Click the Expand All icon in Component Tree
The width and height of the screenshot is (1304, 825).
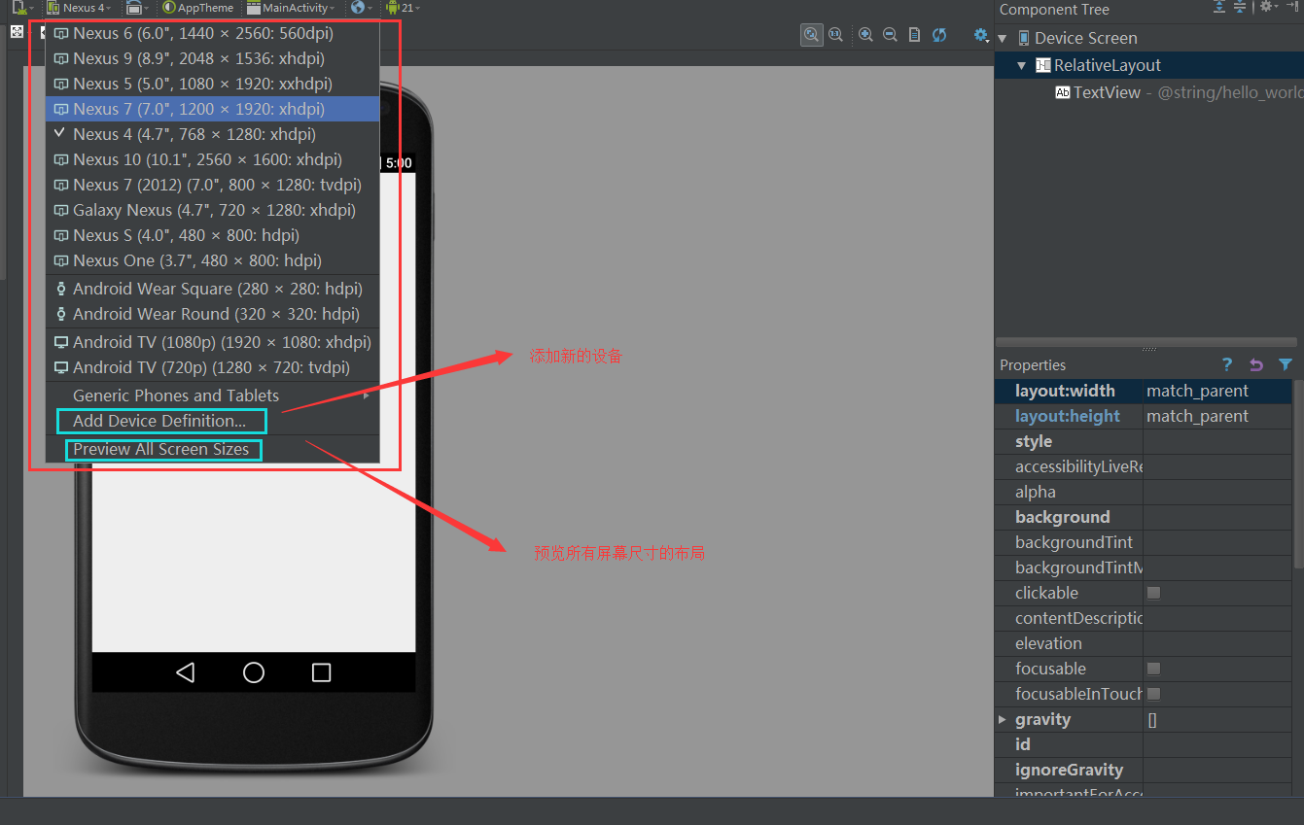[1219, 7]
